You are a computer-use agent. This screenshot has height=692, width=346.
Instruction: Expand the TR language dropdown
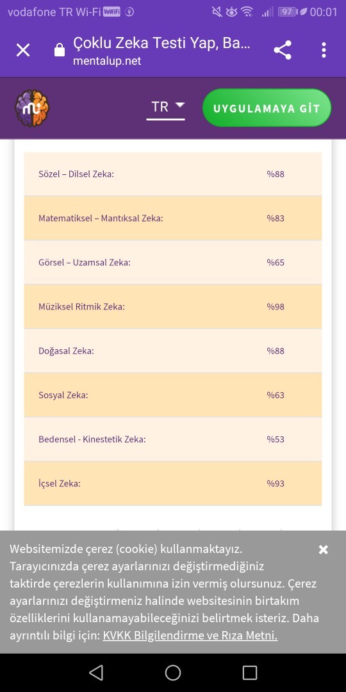(x=165, y=107)
